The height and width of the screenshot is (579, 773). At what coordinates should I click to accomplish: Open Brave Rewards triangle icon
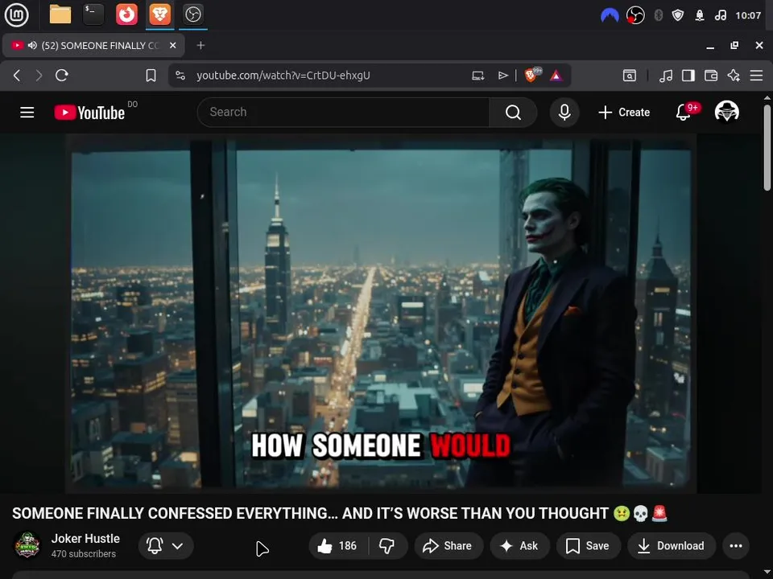[x=556, y=76]
